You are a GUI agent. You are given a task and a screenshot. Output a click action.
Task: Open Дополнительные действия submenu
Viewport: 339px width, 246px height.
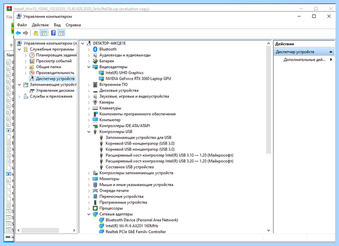click(x=308, y=60)
